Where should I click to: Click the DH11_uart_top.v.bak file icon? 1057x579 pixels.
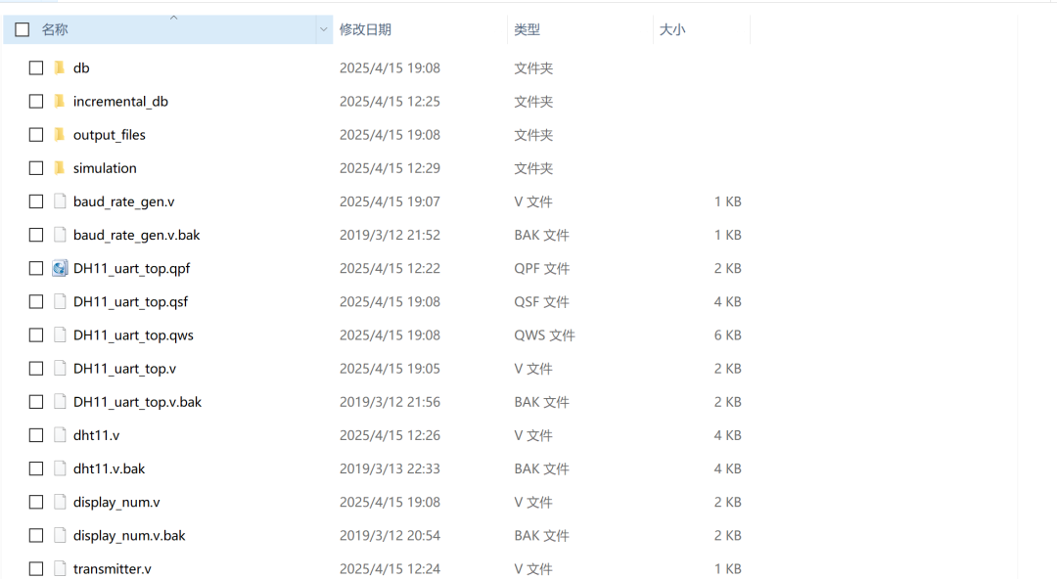click(x=60, y=402)
